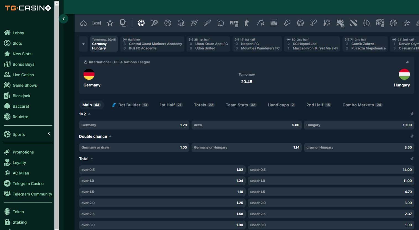
Task: Click the TG Casino logo
Action: click(28, 8)
